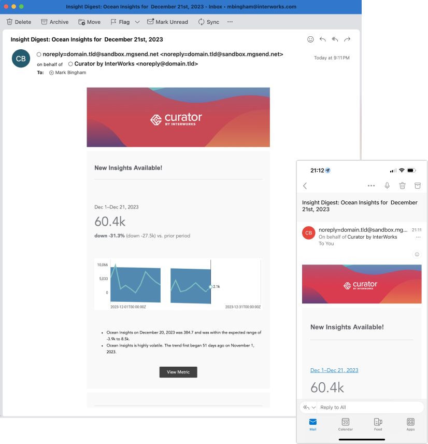Click the desktop email subject line

tap(87, 39)
